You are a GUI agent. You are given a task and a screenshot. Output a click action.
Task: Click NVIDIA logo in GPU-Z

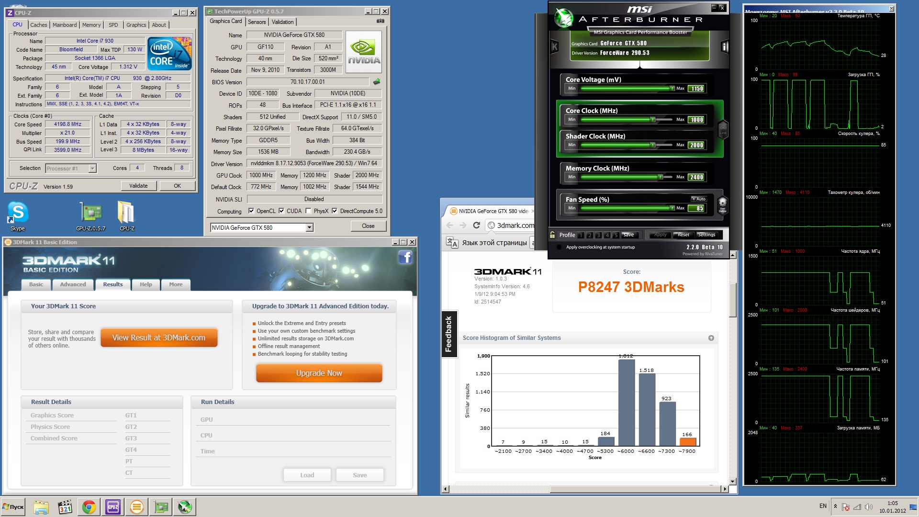coord(364,52)
